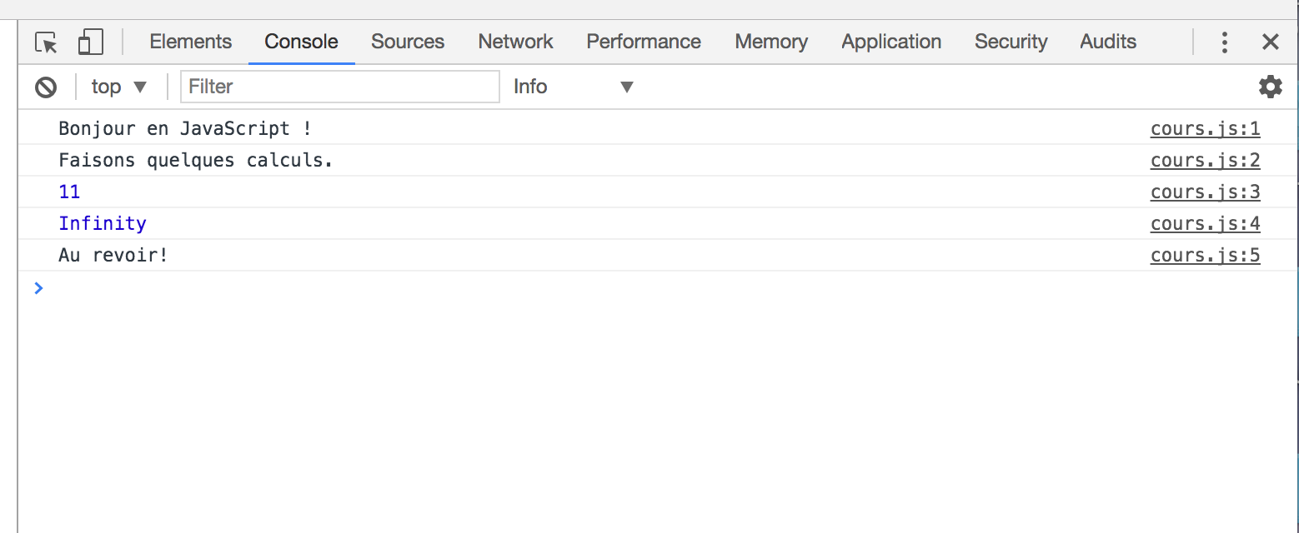Follow the cours.js:4 source link
Viewport: 1299px width, 533px height.
pos(1205,223)
